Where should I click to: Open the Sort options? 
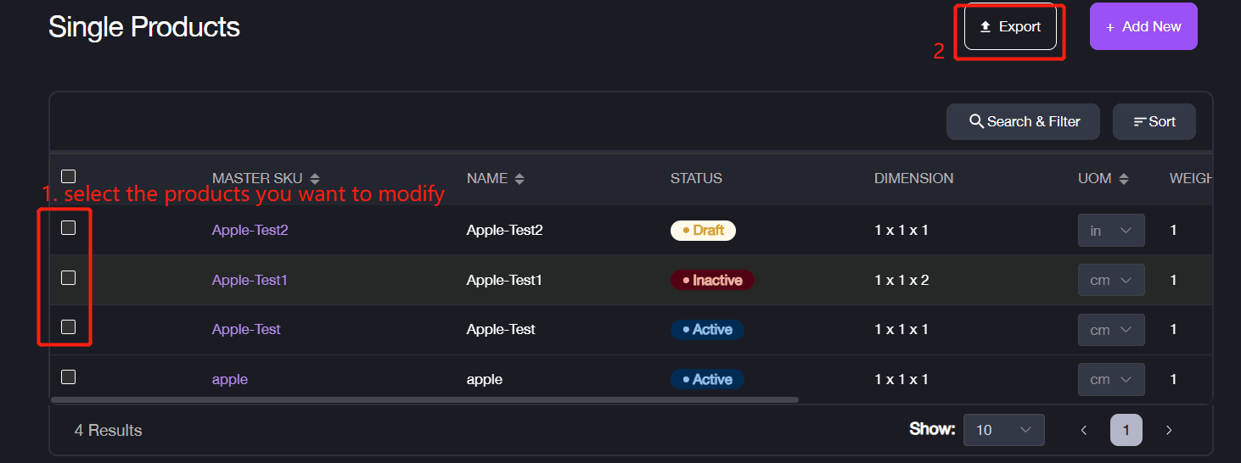[x=1154, y=122]
